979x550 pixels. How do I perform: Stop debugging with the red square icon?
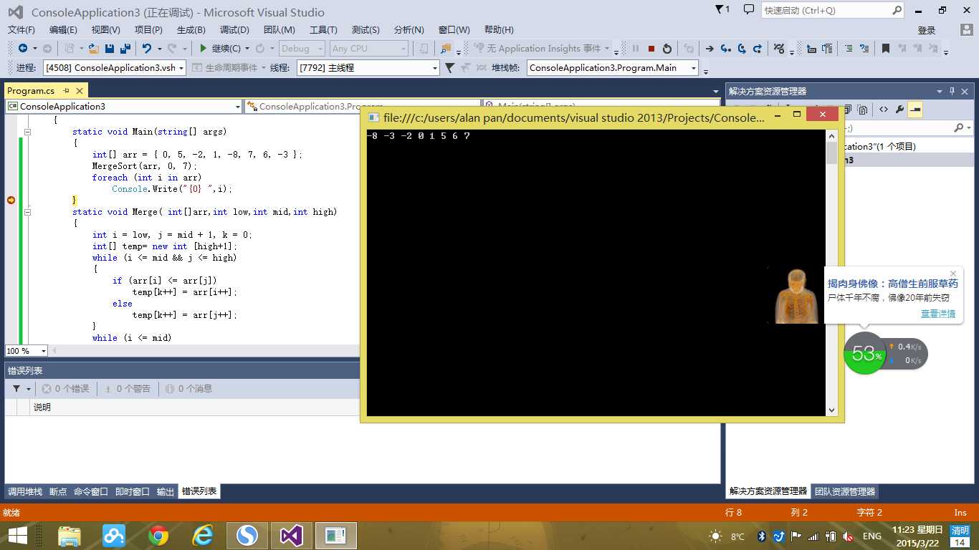click(x=651, y=49)
